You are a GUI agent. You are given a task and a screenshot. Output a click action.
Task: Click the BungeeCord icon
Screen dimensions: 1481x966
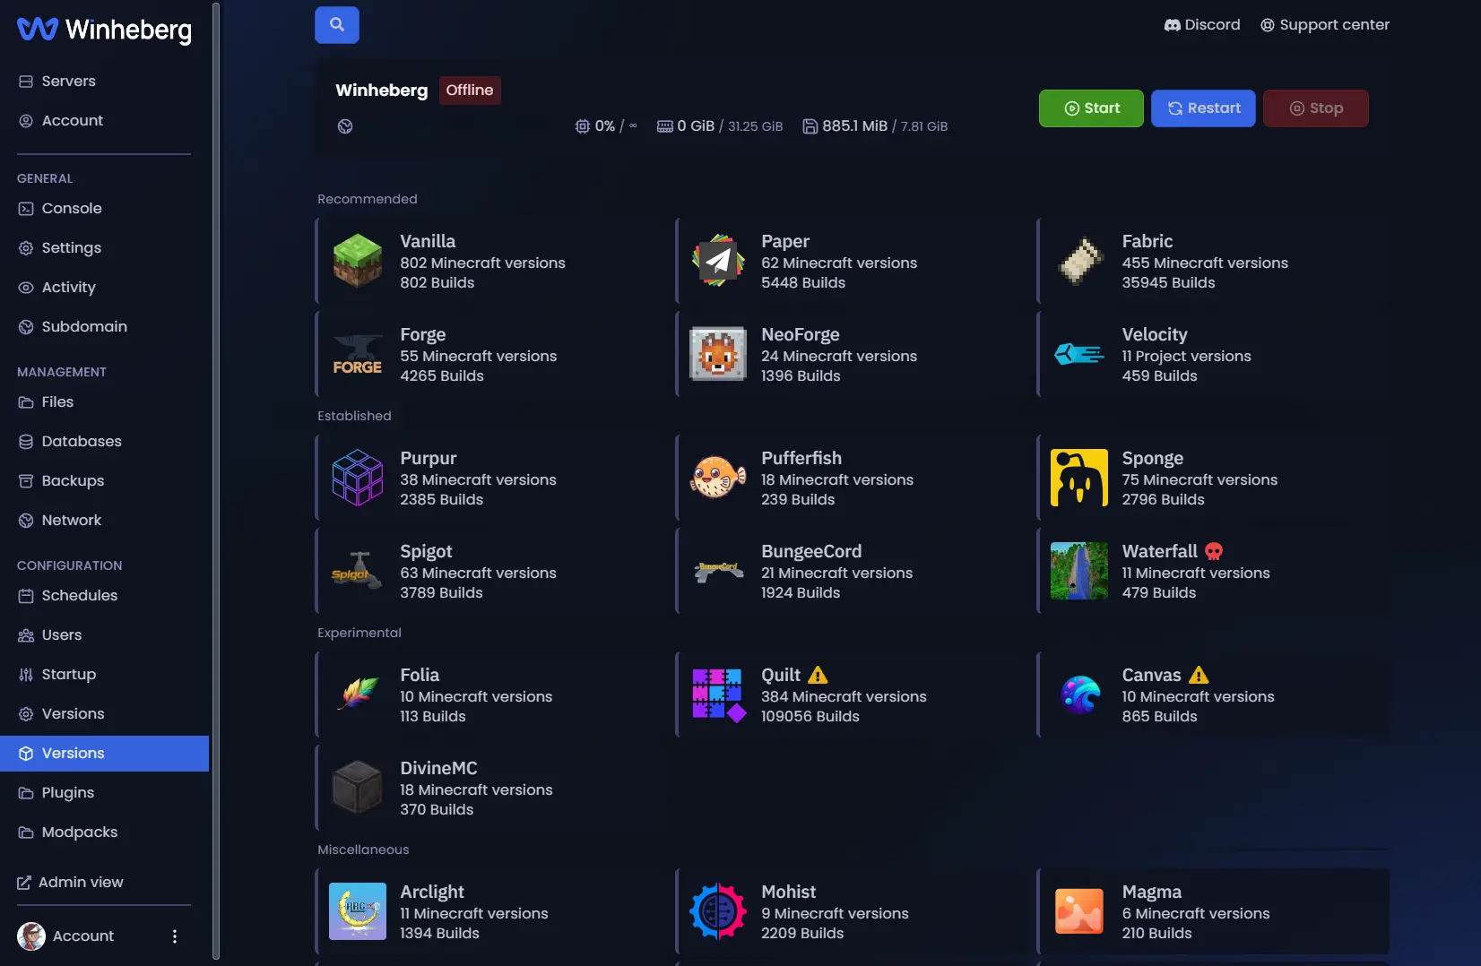[x=718, y=571]
